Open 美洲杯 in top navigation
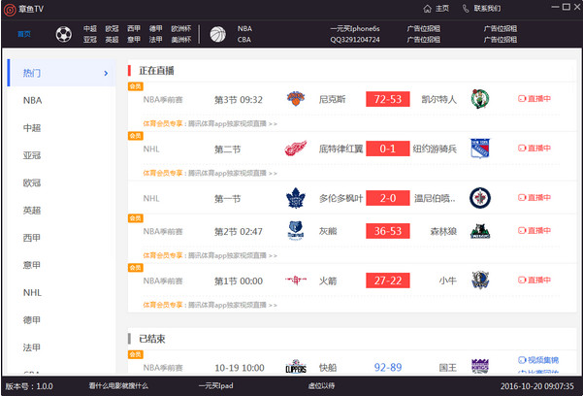This screenshot has height=396, width=583. click(x=181, y=40)
